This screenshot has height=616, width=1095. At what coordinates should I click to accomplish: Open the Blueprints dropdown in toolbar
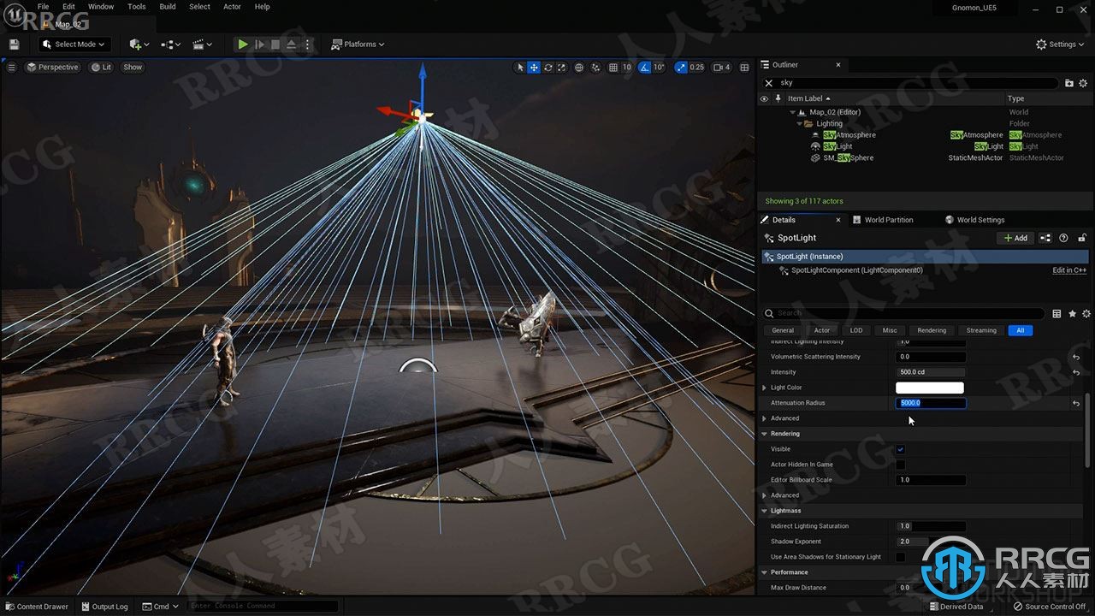(171, 44)
